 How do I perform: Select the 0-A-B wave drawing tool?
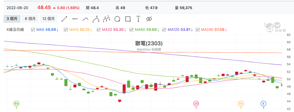pyautogui.click(x=96, y=19)
